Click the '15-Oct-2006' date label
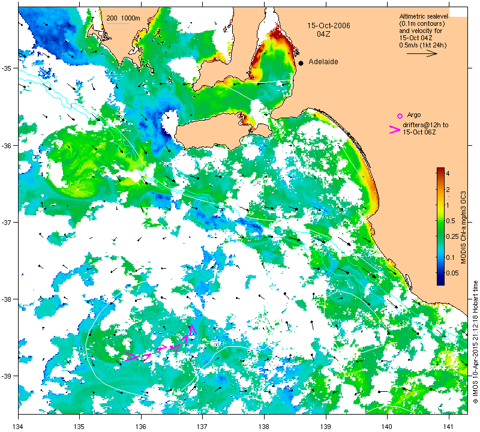Screen dimensions: 480x432 [329, 25]
